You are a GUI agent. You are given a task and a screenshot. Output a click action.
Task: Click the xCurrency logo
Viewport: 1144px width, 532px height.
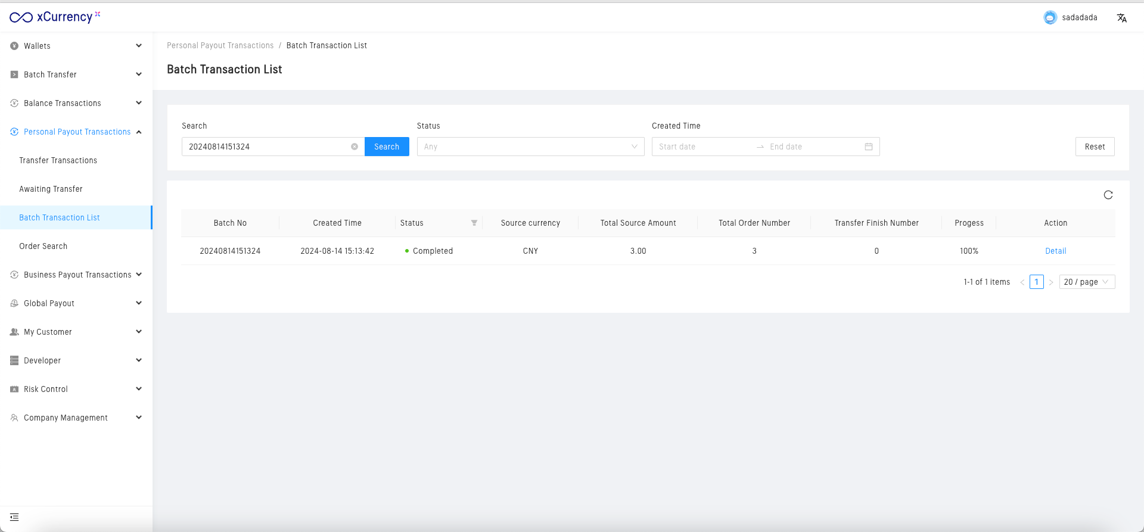[55, 17]
